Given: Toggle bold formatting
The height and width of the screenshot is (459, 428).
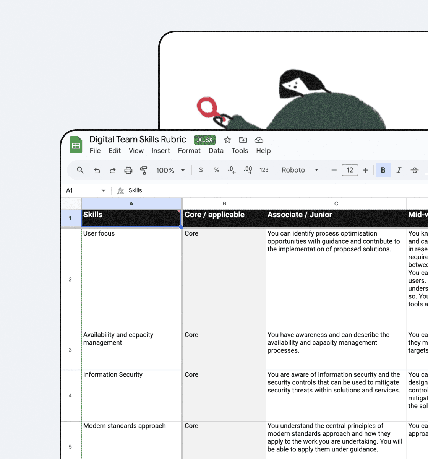Looking at the screenshot, I should 383,170.
